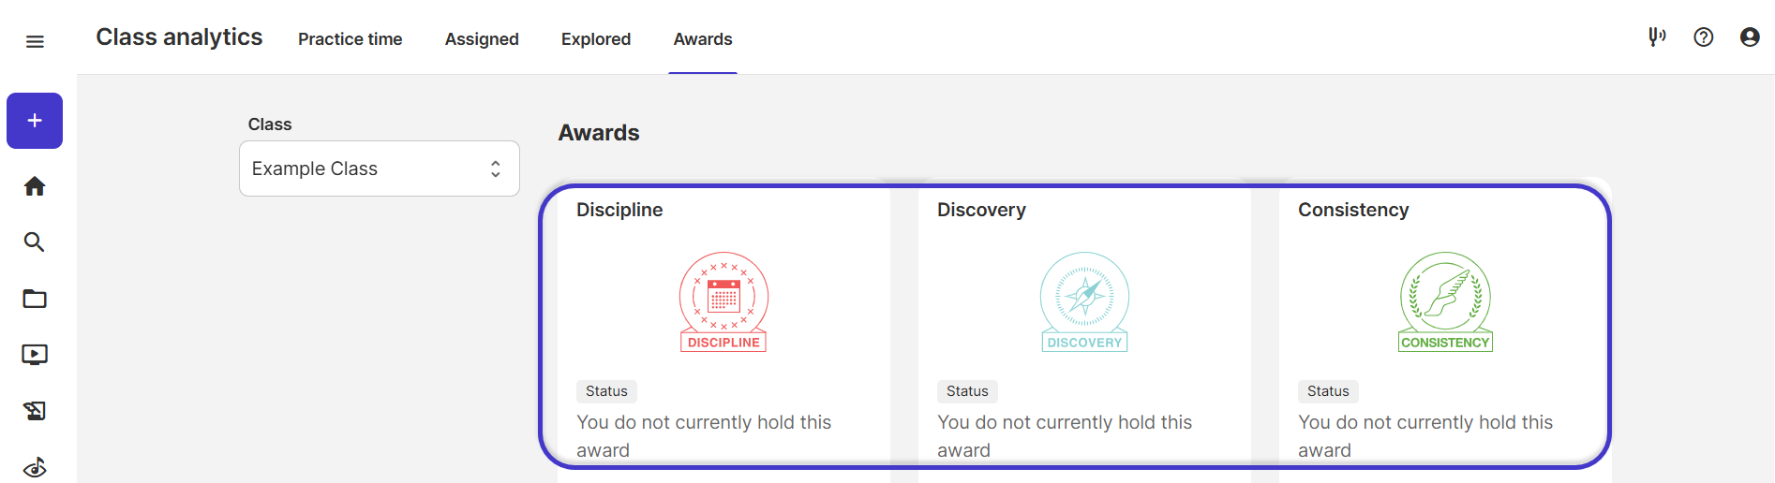Click the tuner icon in header
Viewport: 1775px width, 483px height.
click(1657, 37)
